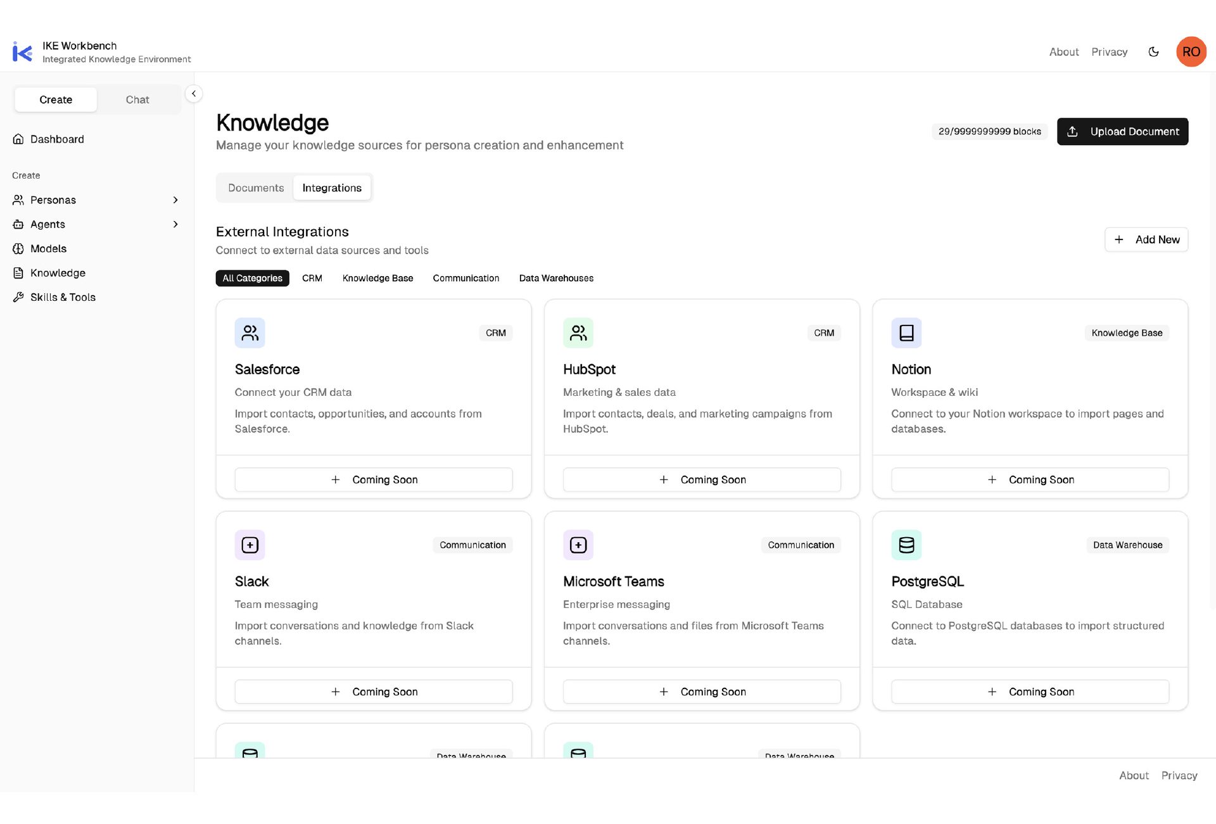Click the Salesforce card users icon
Screen dimensions: 1216x824
pyautogui.click(x=250, y=333)
